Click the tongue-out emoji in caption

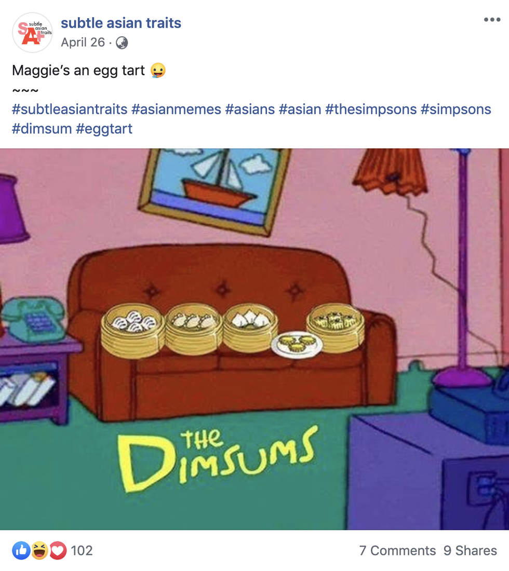point(158,70)
